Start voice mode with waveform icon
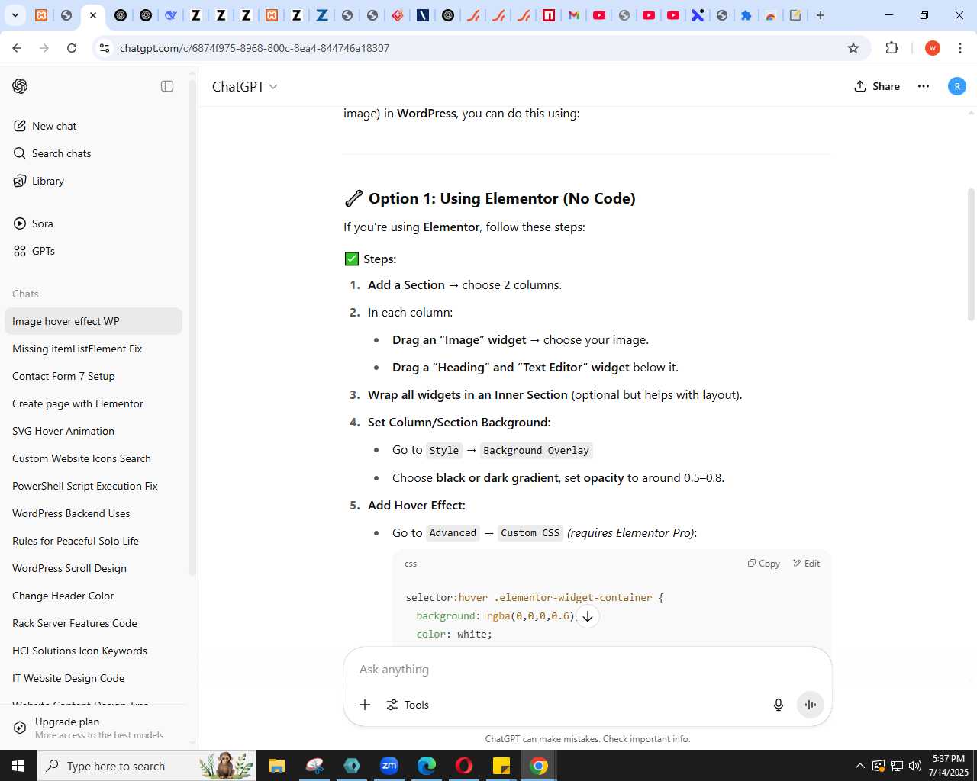Image resolution: width=977 pixels, height=781 pixels. [x=811, y=705]
